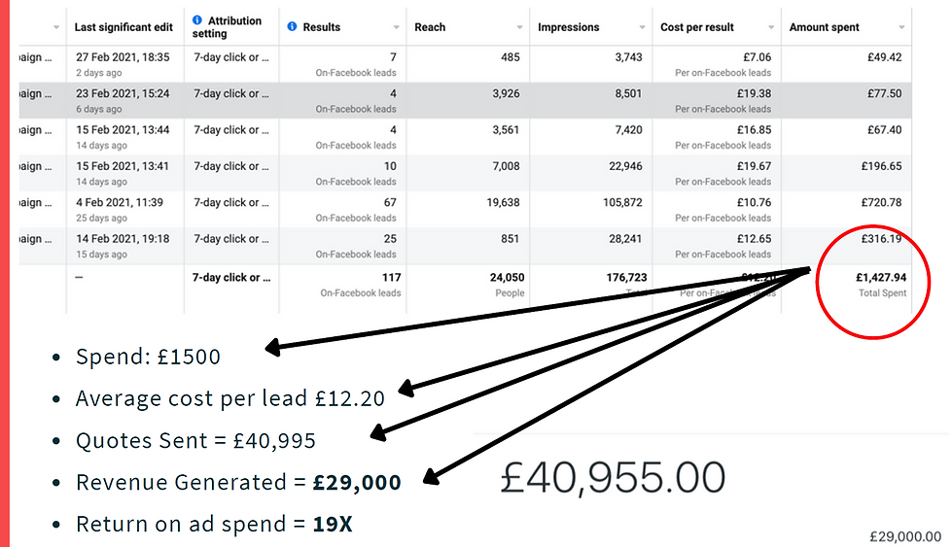The width and height of the screenshot is (952, 547).
Task: Open the Cost per result dropdown arrow
Action: [771, 27]
